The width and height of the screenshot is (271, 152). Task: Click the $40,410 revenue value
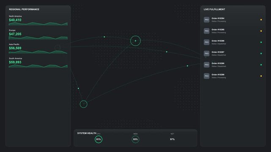click(x=15, y=20)
